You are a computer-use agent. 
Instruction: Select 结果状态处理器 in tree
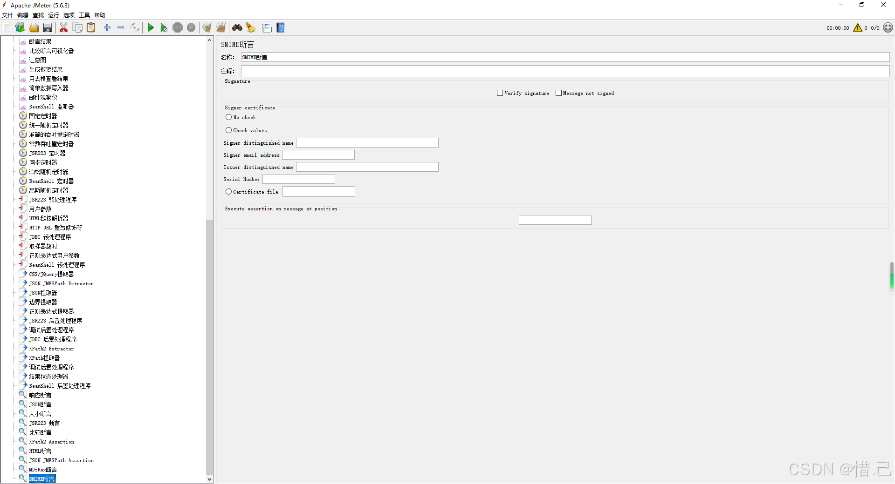[48, 376]
